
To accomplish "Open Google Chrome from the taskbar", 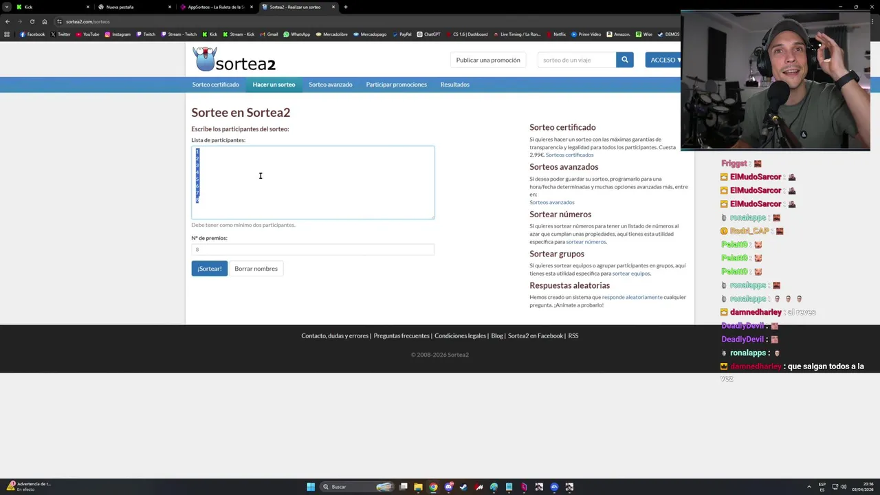I will pos(433,487).
